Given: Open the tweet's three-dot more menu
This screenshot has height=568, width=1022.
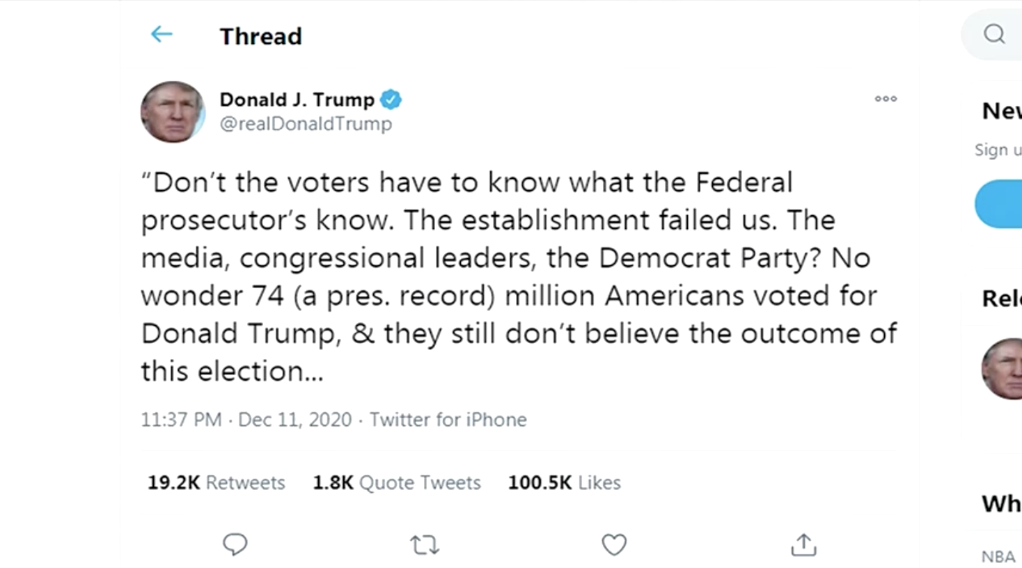Looking at the screenshot, I should [886, 99].
